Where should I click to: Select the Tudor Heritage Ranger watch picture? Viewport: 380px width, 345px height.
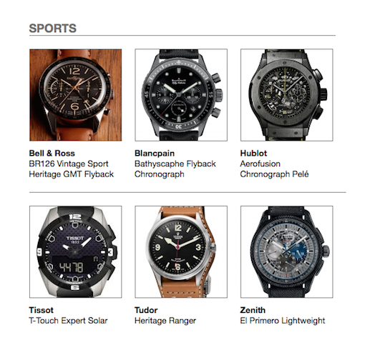coord(181,252)
